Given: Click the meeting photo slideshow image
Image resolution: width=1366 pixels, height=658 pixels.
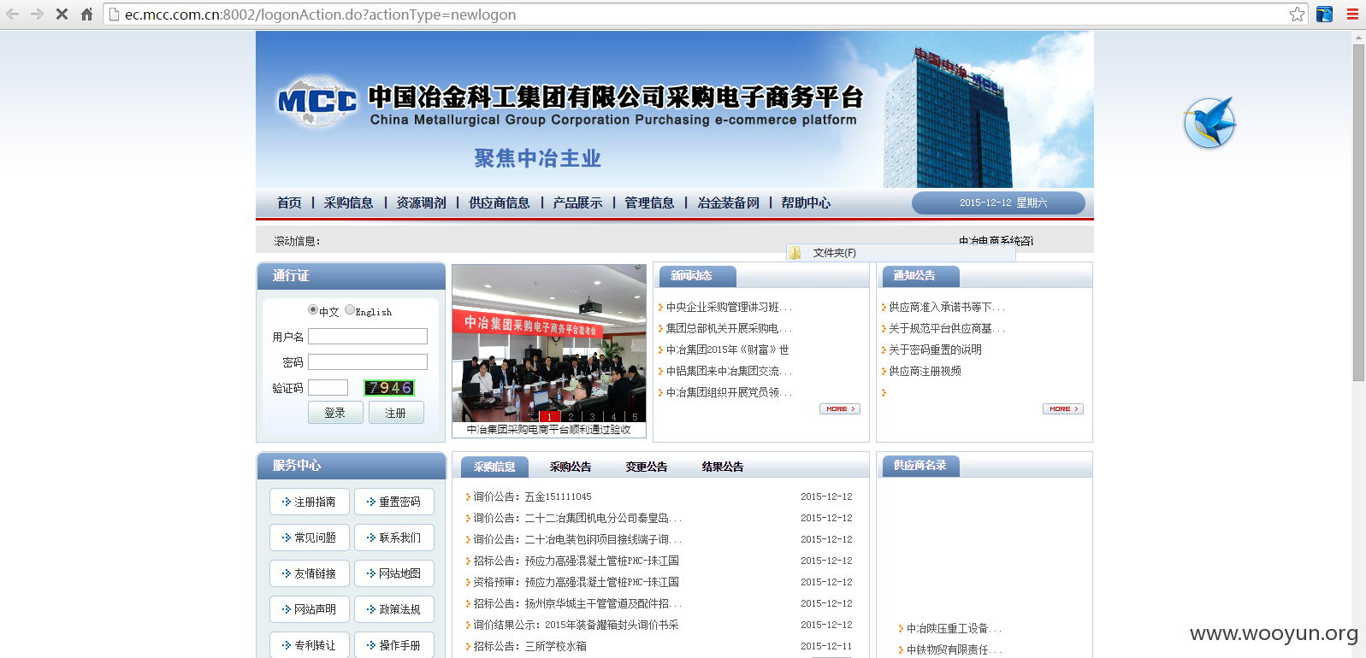Looking at the screenshot, I should pos(549,342).
